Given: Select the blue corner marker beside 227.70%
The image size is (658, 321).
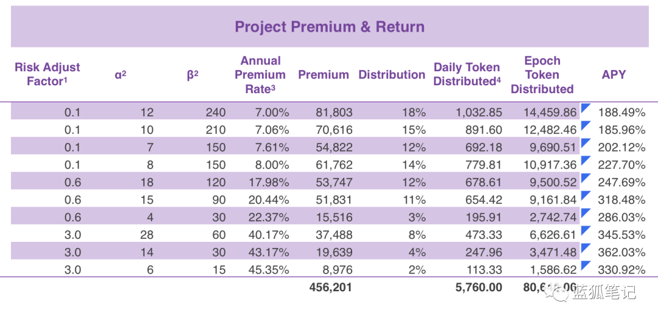Looking at the screenshot, I should pyautogui.click(x=585, y=161).
